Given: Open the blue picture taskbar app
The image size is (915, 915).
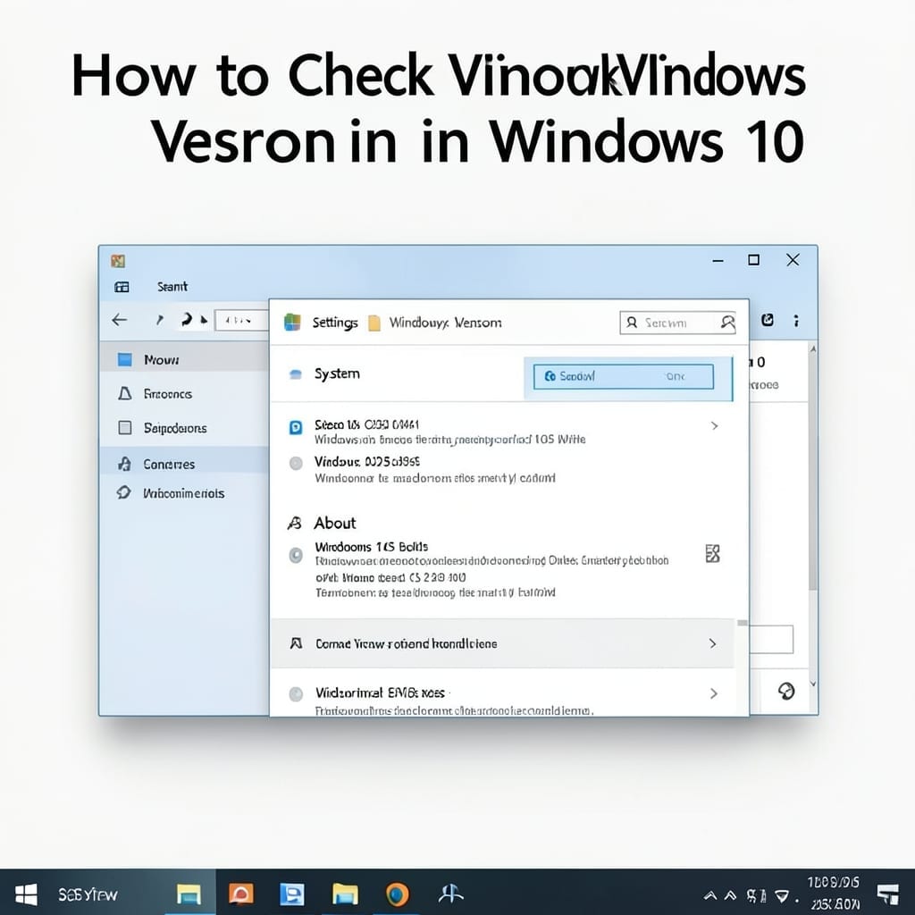Looking at the screenshot, I should pyautogui.click(x=292, y=894).
